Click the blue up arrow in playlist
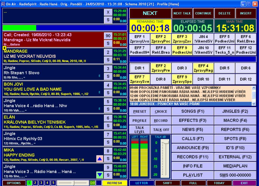 click(x=100, y=159)
